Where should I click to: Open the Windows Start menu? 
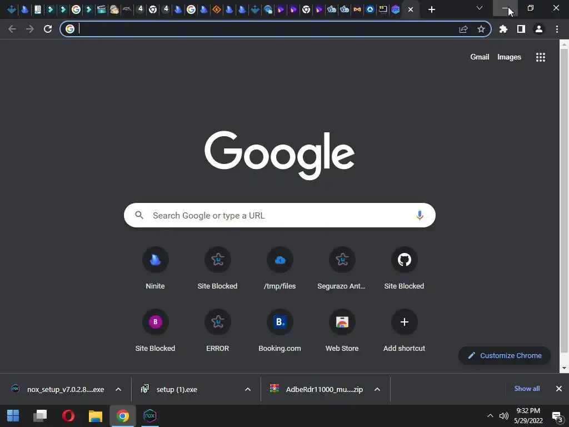[x=13, y=416]
